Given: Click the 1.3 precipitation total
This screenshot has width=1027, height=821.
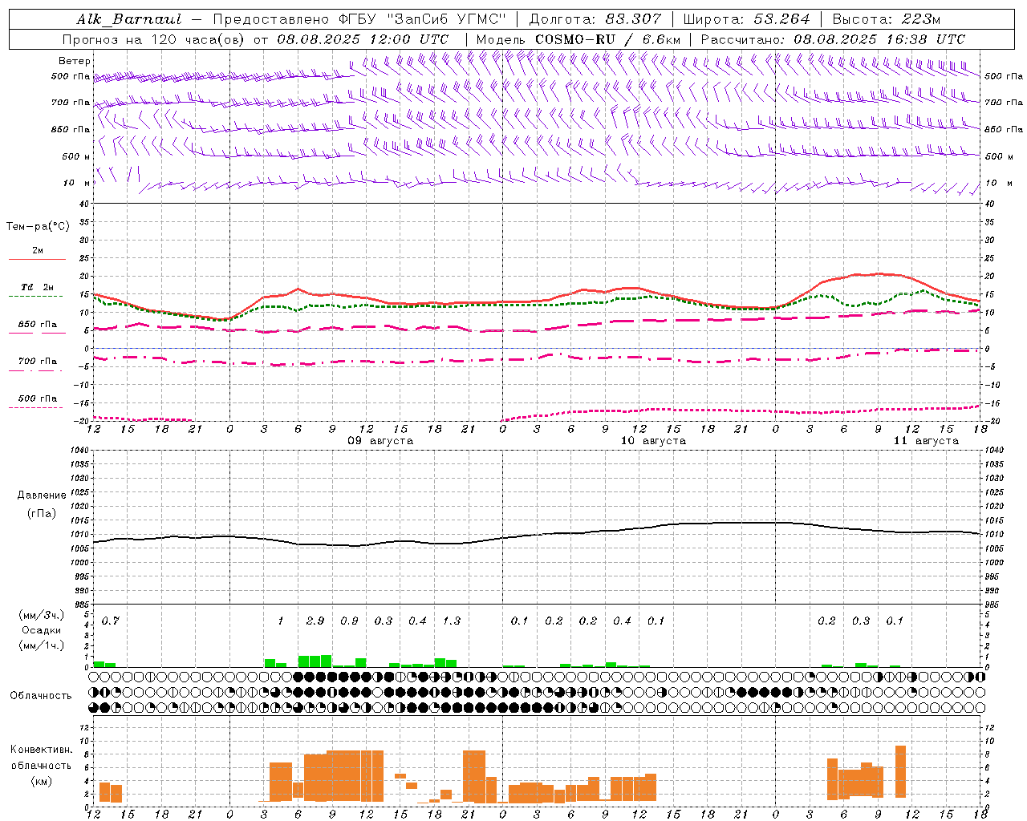Looking at the screenshot, I should tap(452, 621).
